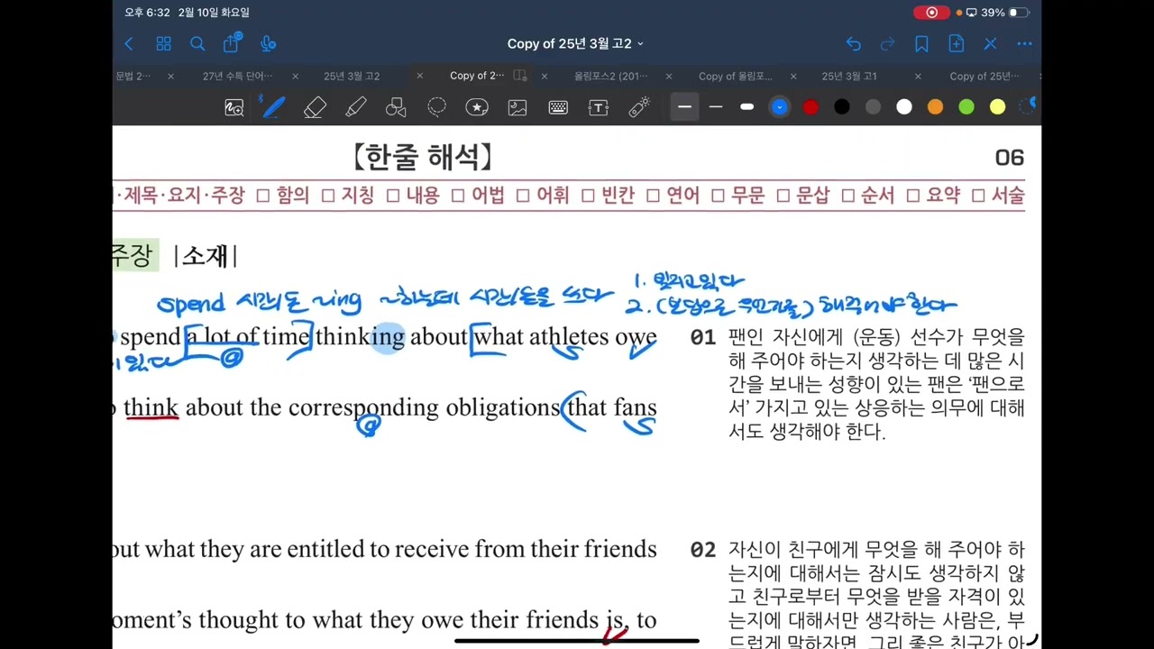Tap the underlined word think
Viewport: 1154px width, 649px height.
tap(151, 407)
